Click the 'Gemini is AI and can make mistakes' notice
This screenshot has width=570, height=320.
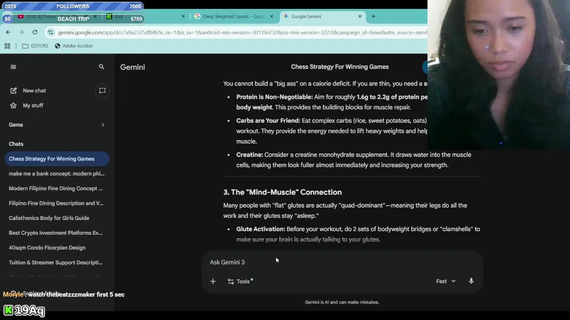tap(342, 302)
